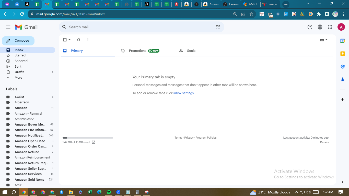Open Program Policies link

tap(206, 138)
